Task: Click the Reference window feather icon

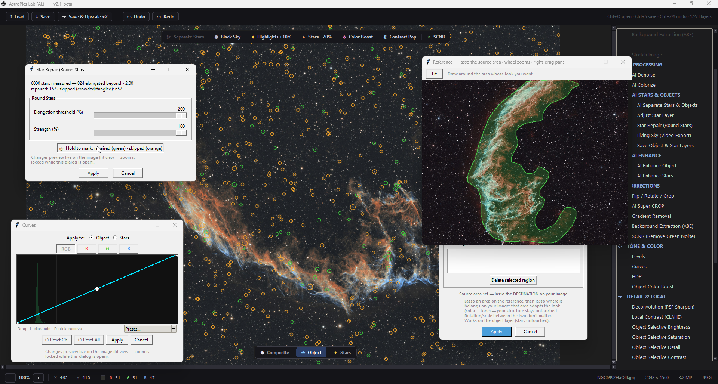Action: (x=428, y=62)
